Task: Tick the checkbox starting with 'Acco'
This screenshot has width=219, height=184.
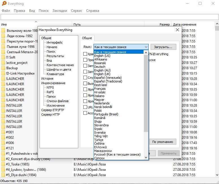Action: [85, 113]
